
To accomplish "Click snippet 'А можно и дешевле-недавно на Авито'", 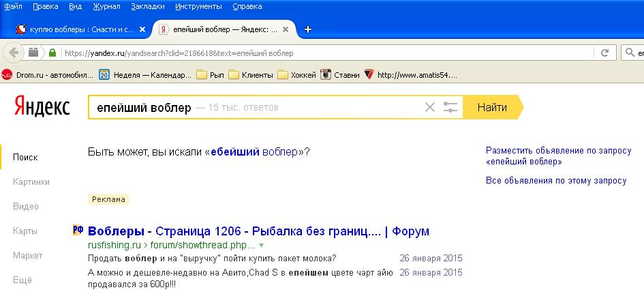I will click(241, 278).
